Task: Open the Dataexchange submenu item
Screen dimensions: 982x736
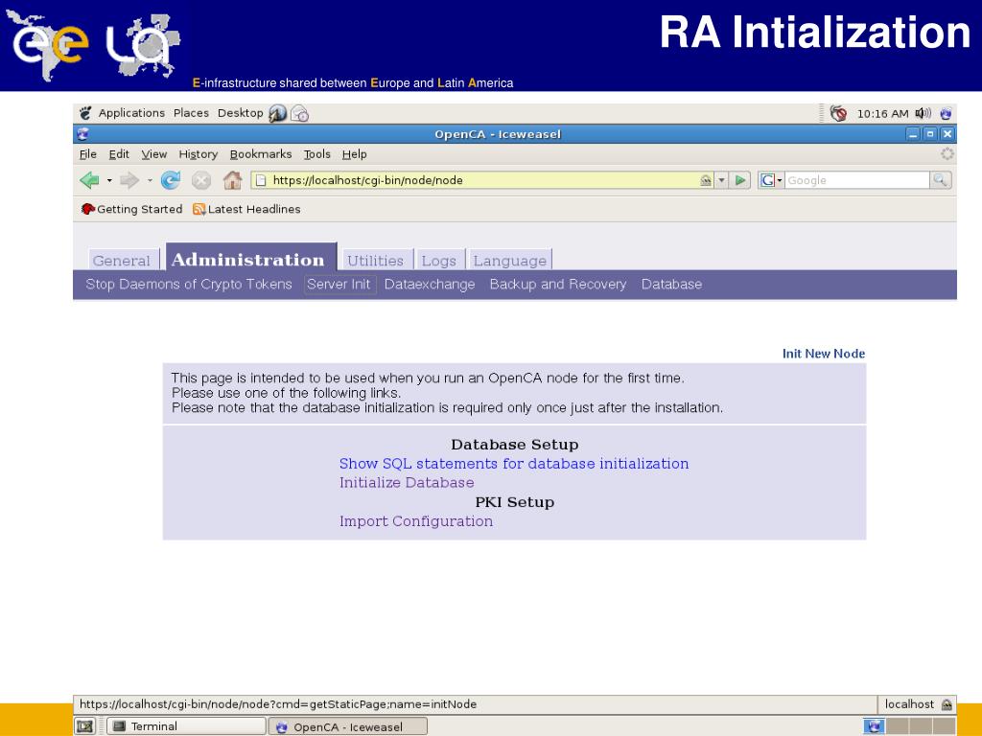Action: (430, 284)
